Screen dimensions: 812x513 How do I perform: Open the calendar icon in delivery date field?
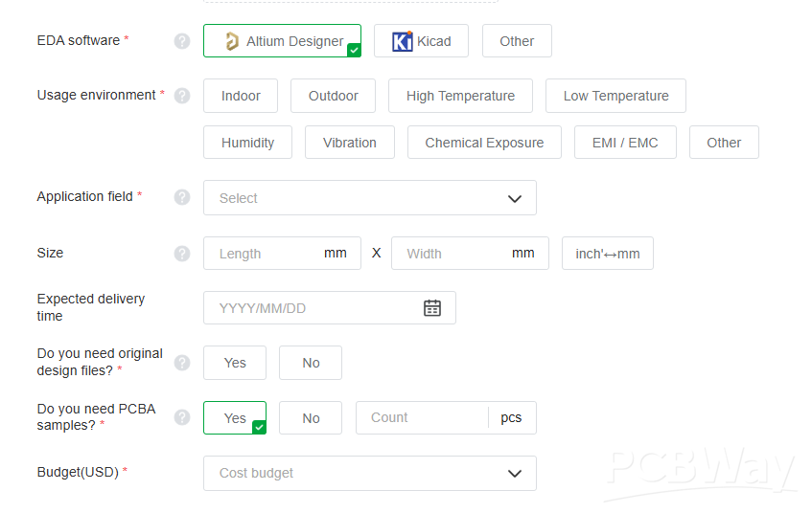click(x=432, y=308)
